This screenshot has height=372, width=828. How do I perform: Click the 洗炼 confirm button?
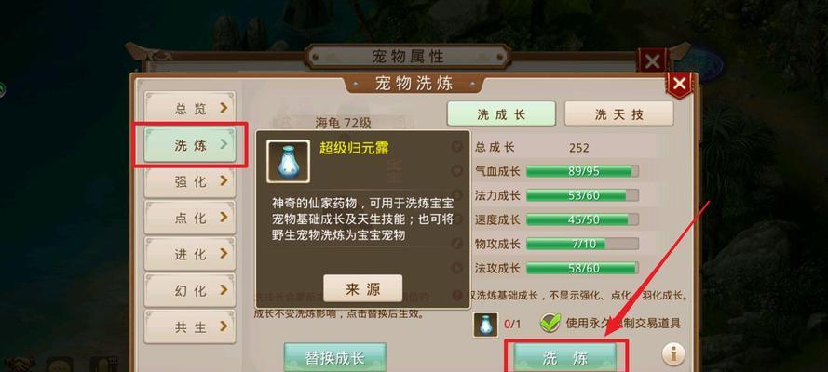pos(565,358)
